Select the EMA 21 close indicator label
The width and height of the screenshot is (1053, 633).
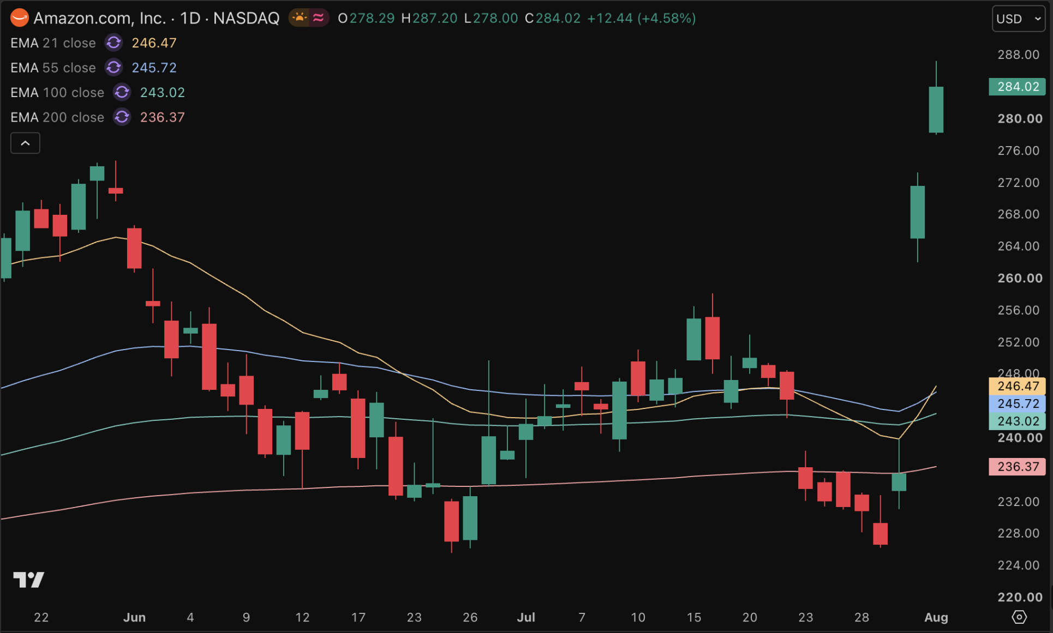[x=53, y=43]
